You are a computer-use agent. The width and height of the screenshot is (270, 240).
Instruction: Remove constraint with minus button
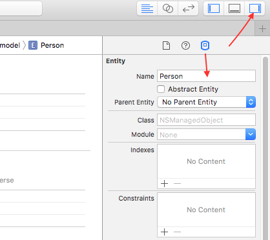pos(177,232)
